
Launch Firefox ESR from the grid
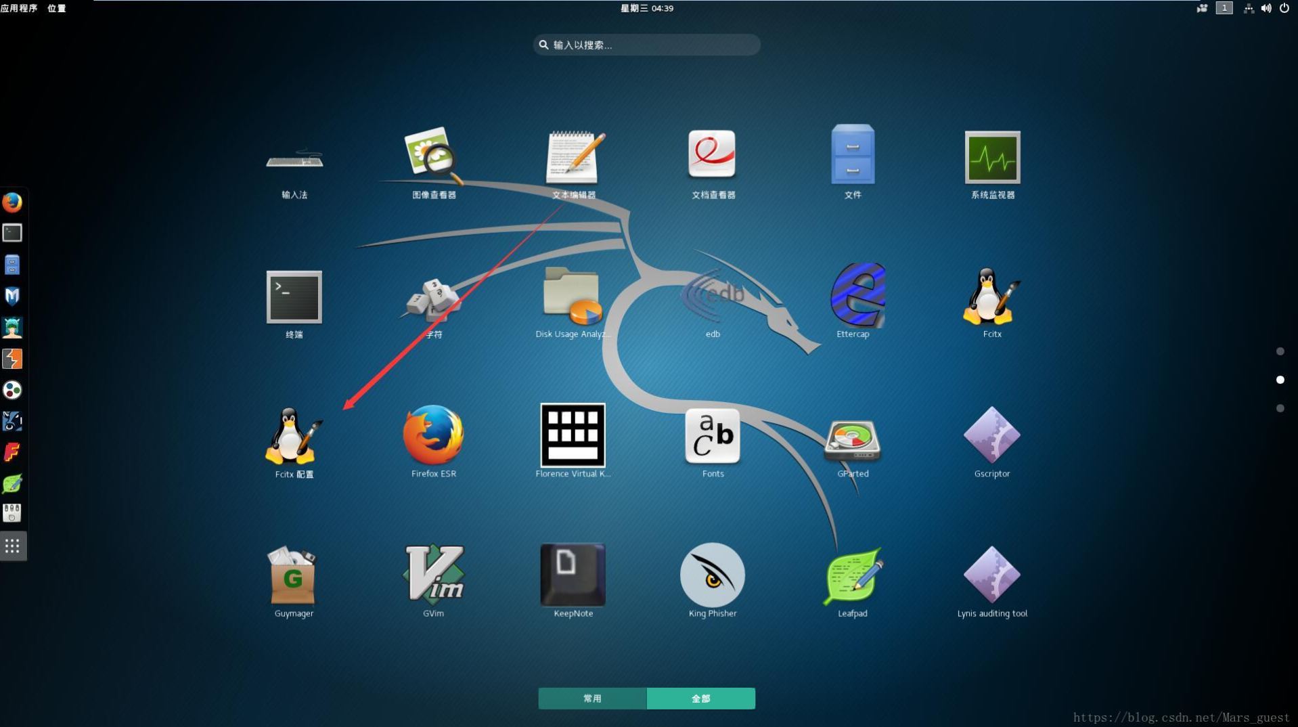tap(434, 442)
